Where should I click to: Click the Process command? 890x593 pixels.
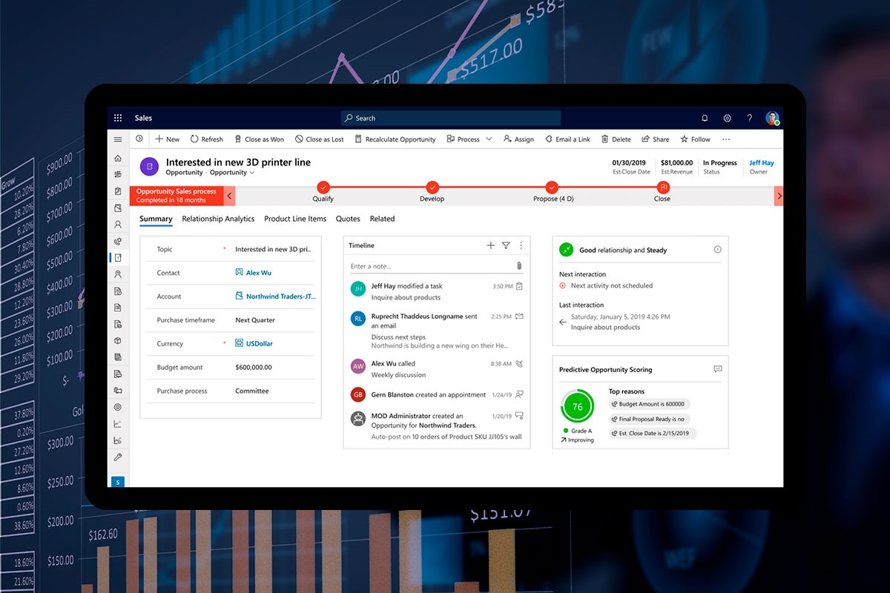[464, 139]
